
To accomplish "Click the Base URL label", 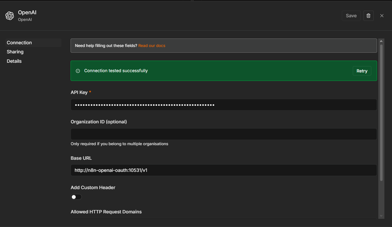I will pyautogui.click(x=81, y=158).
